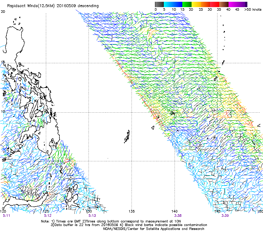Click the purple "3:38" time label
This screenshot has height=231, width=263.
click(178, 216)
